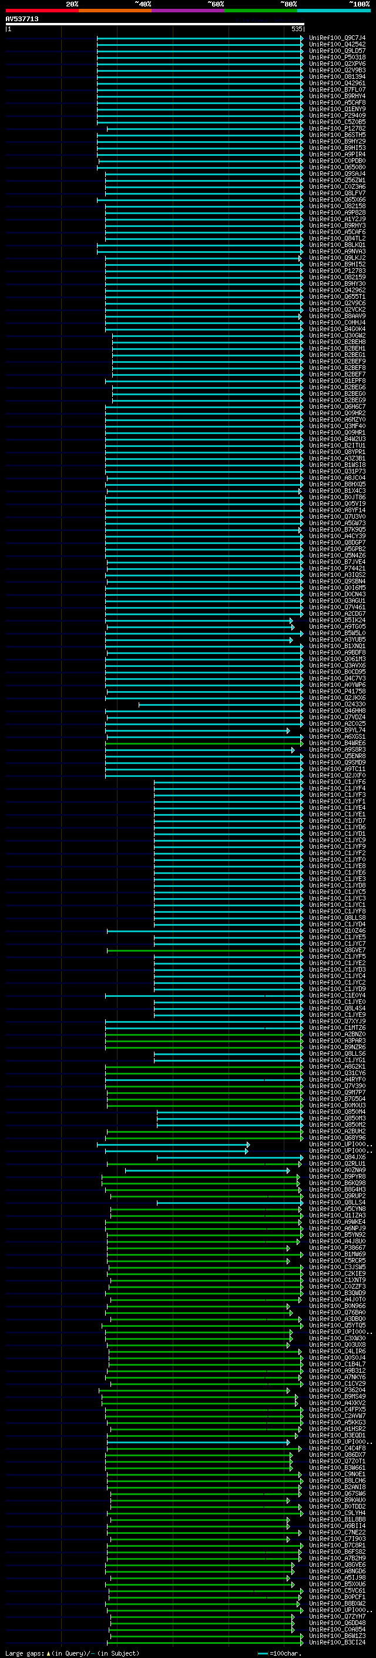This screenshot has height=1658, width=376.
Task: Select the UniRef100_Q42961 hit
Action: tap(337, 83)
